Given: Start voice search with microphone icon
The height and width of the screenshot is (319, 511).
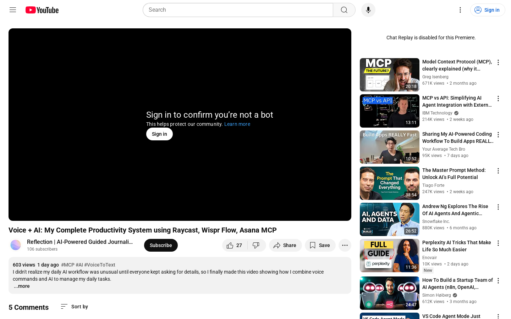Looking at the screenshot, I should [x=368, y=10].
